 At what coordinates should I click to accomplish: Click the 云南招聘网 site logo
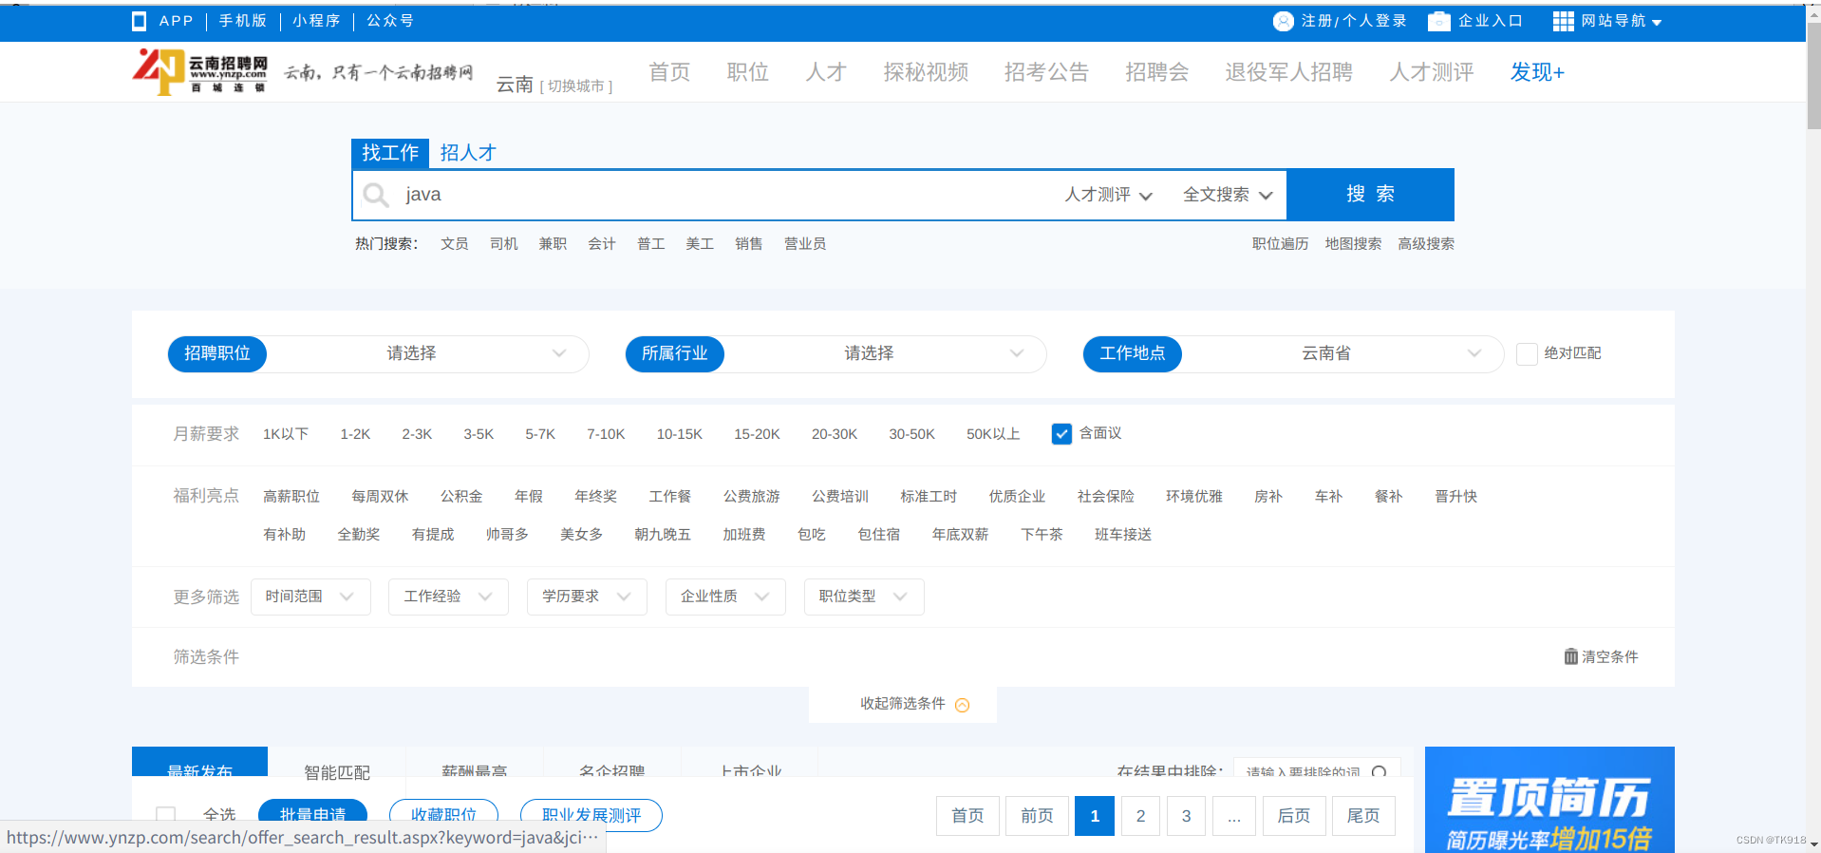click(200, 71)
